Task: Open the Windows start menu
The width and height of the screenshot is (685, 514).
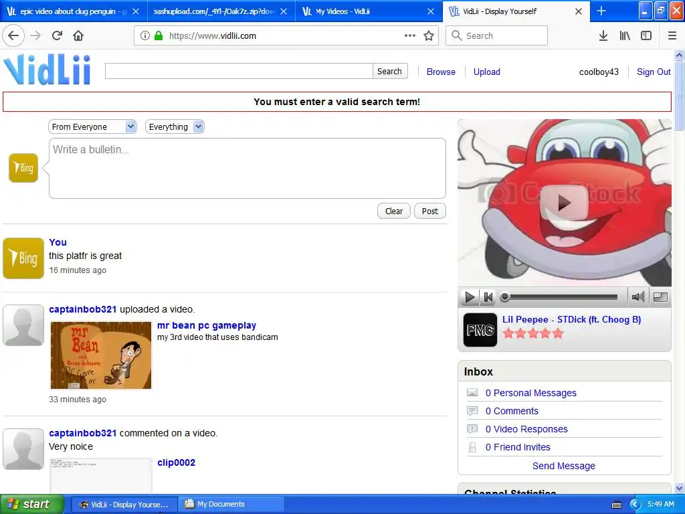Action: point(31,504)
